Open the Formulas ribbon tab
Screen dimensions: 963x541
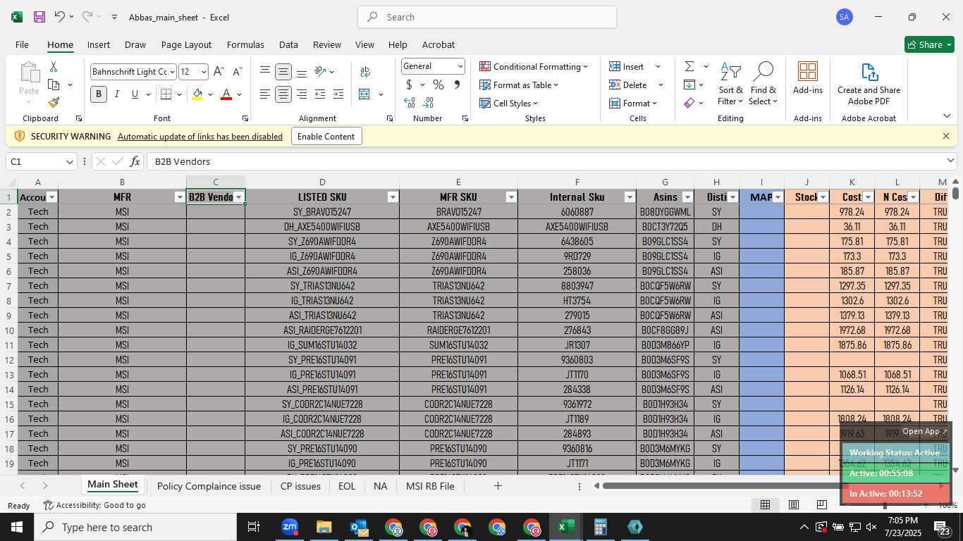pyautogui.click(x=245, y=44)
